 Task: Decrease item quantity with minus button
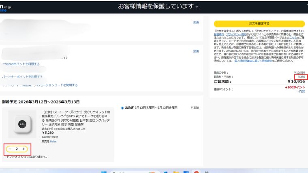pos(9,149)
